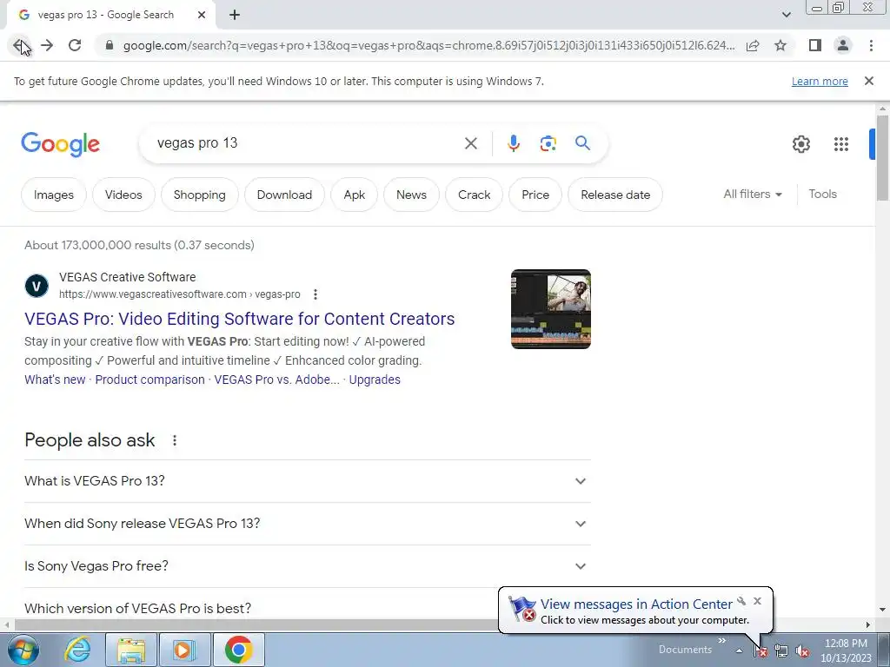Close the vegas pro 13 tab
The image size is (890, 667).
[x=202, y=15]
